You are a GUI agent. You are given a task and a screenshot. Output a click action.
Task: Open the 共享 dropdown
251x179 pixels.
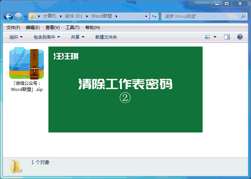coord(77,37)
